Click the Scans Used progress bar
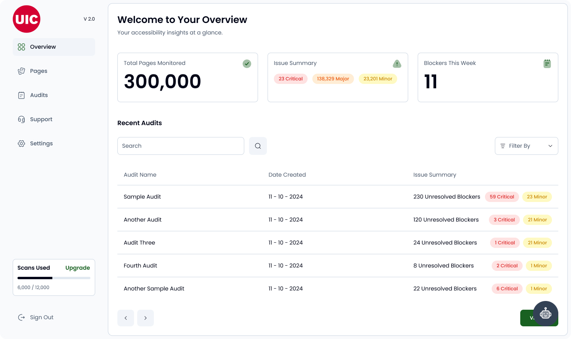The height and width of the screenshot is (339, 571). click(x=54, y=278)
